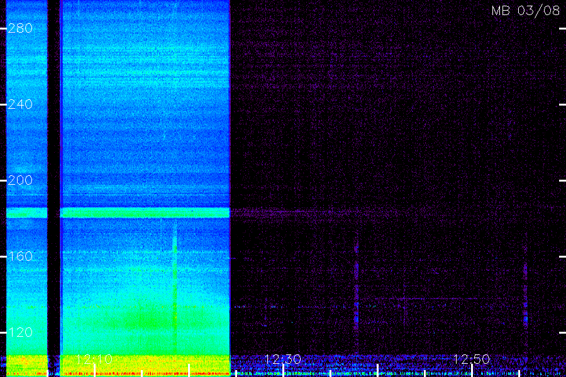566x377 pixels.
Task: Click the MB 03/08 date stamp
Action: click(x=526, y=11)
